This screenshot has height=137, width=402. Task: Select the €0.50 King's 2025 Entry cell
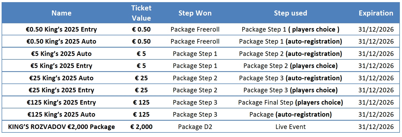(62, 29)
